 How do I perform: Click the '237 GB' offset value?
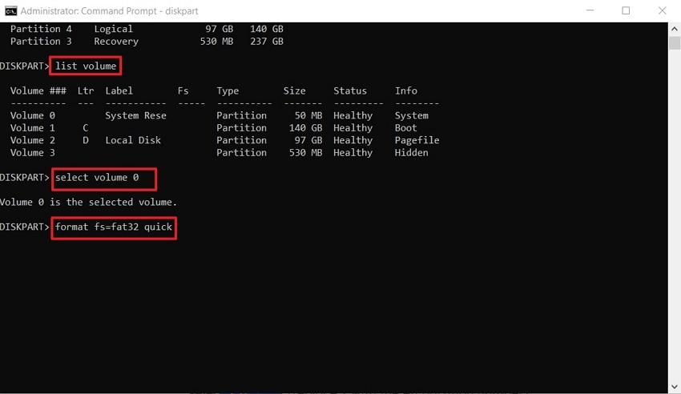click(x=267, y=41)
